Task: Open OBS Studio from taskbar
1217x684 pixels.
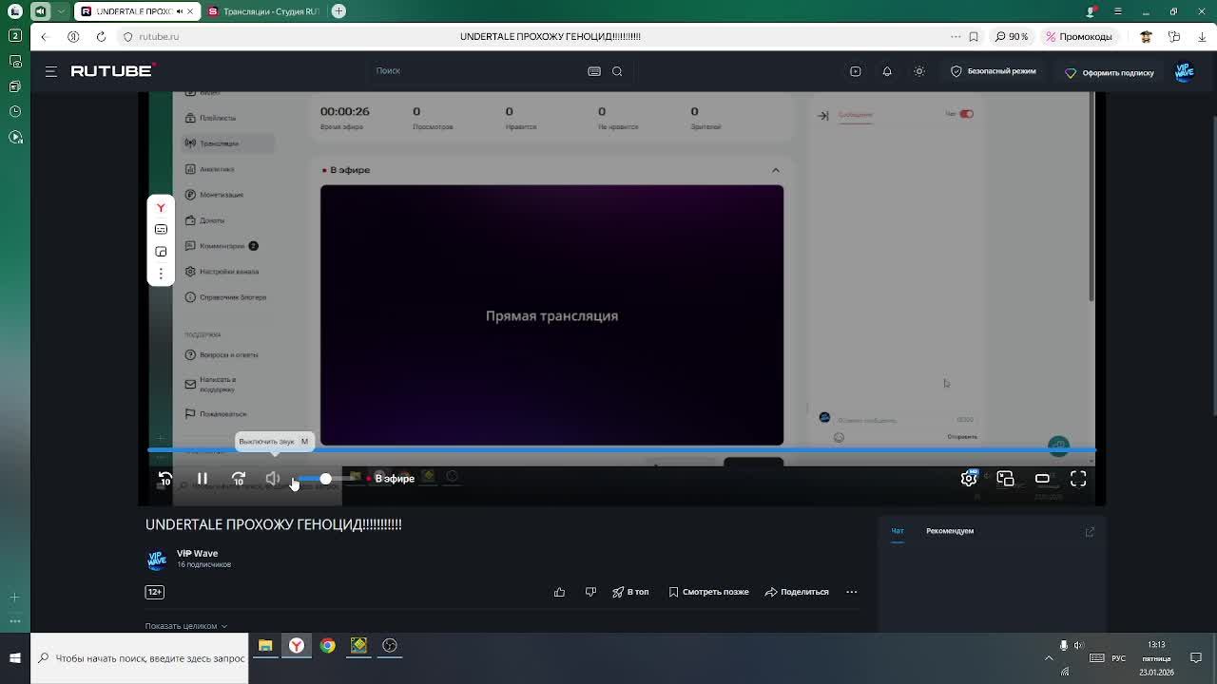Action: point(390,646)
